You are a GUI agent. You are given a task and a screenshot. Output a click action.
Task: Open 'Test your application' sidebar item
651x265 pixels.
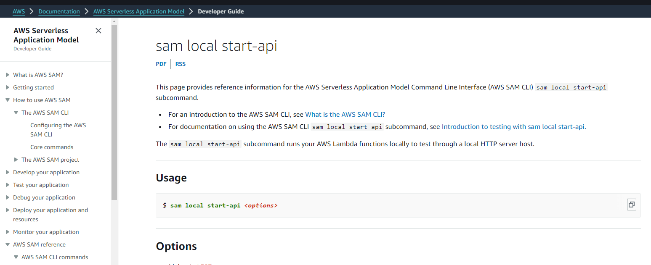tap(41, 185)
